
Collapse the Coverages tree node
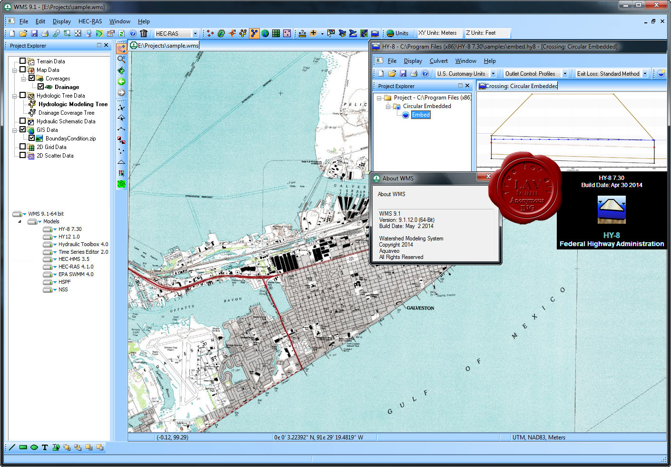[x=23, y=79]
